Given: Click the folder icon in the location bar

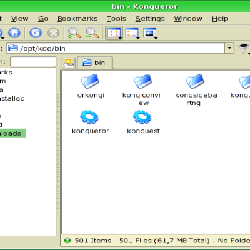Looking at the screenshot, I should point(12,48).
